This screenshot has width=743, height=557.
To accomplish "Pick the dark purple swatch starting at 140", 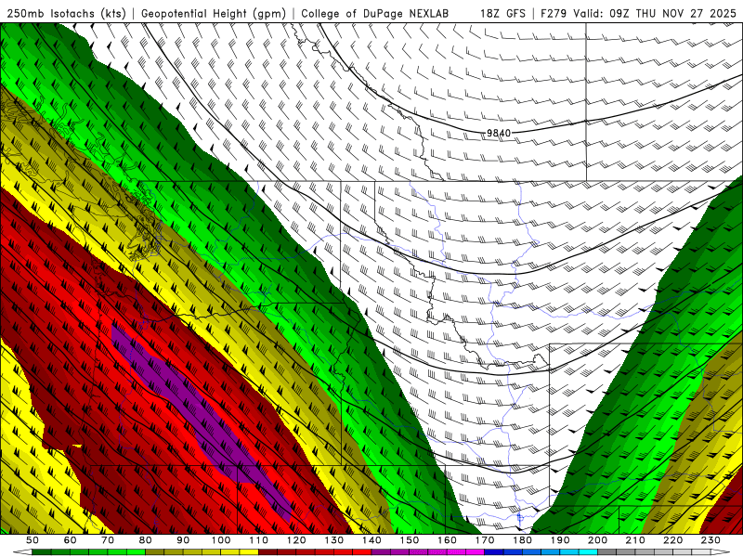I will (x=381, y=551).
